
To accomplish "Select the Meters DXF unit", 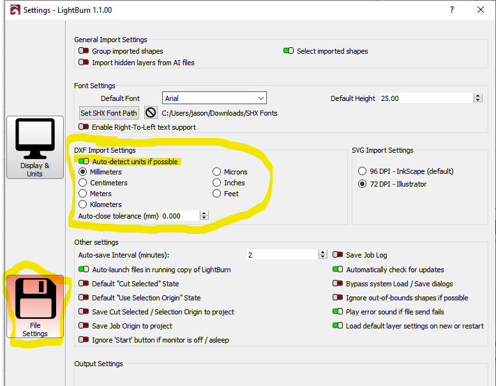I will (x=82, y=194).
